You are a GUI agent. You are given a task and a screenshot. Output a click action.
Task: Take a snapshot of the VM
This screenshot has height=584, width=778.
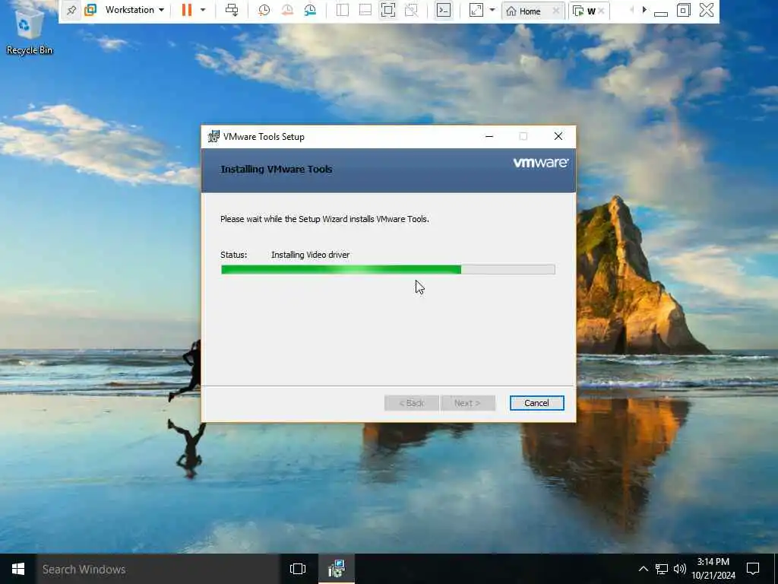264,10
